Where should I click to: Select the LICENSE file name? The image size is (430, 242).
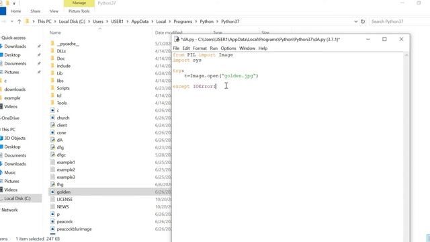[64, 199]
